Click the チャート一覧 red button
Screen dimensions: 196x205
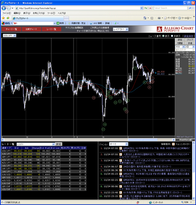point(12,29)
